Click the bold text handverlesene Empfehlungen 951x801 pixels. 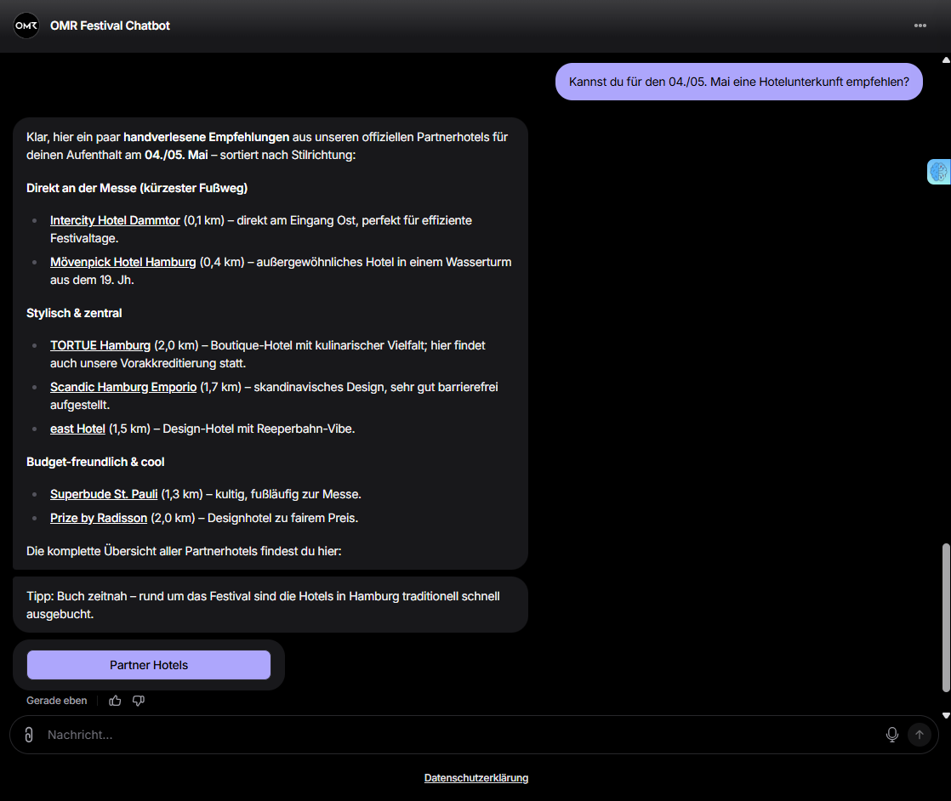click(206, 137)
